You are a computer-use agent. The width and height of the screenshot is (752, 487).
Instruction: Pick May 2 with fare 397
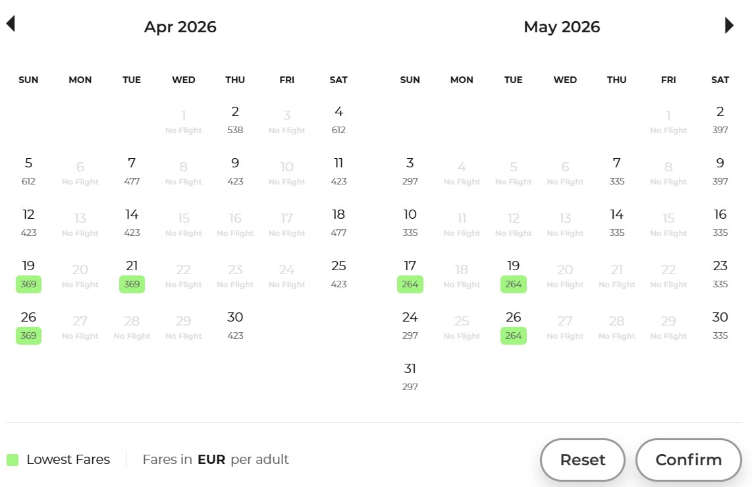coord(720,119)
